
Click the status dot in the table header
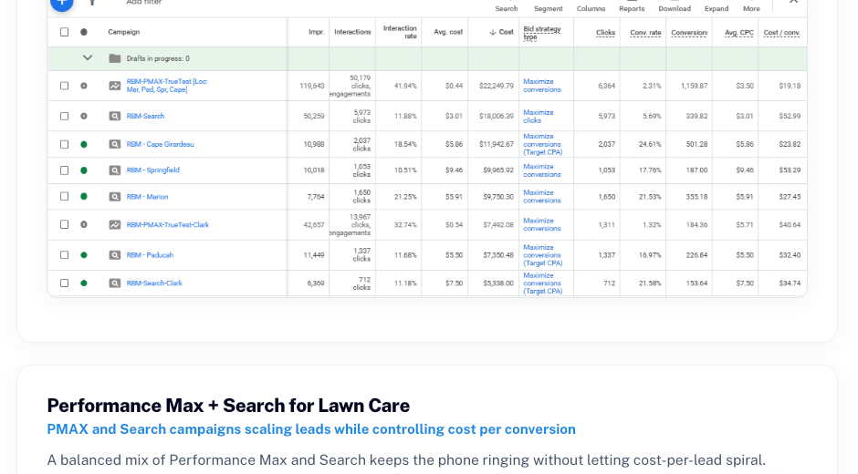[x=84, y=32]
